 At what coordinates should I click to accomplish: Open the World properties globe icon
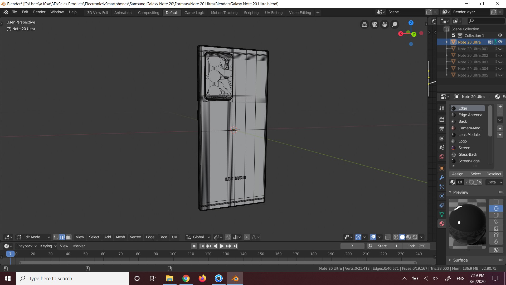[442, 156]
